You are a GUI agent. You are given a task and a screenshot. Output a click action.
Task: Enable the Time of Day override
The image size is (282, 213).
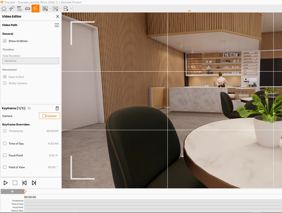point(5,143)
